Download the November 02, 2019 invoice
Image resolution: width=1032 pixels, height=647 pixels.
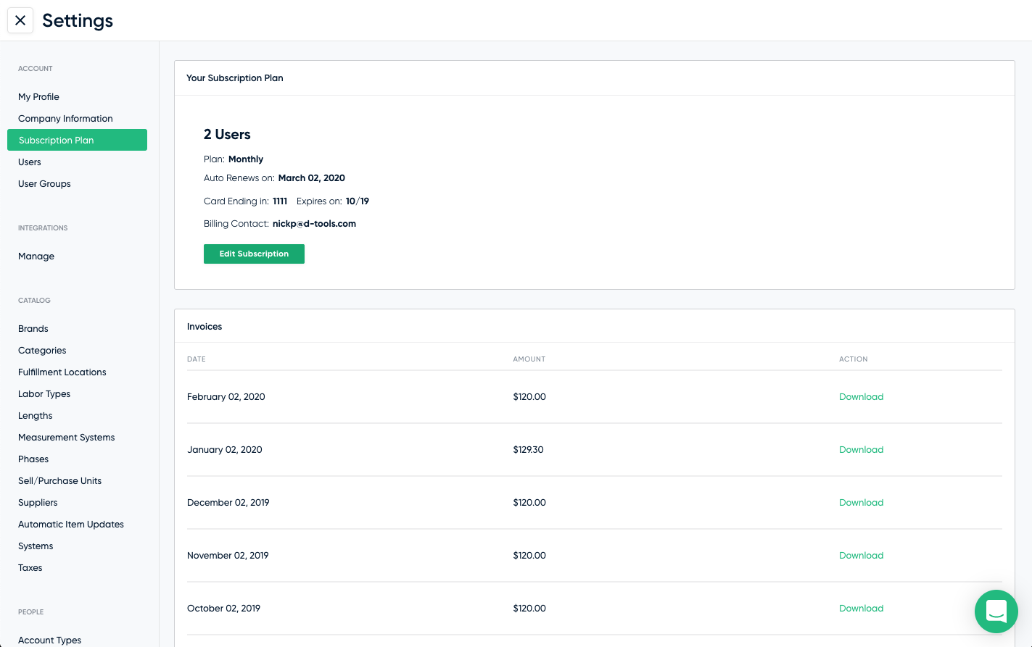(861, 555)
